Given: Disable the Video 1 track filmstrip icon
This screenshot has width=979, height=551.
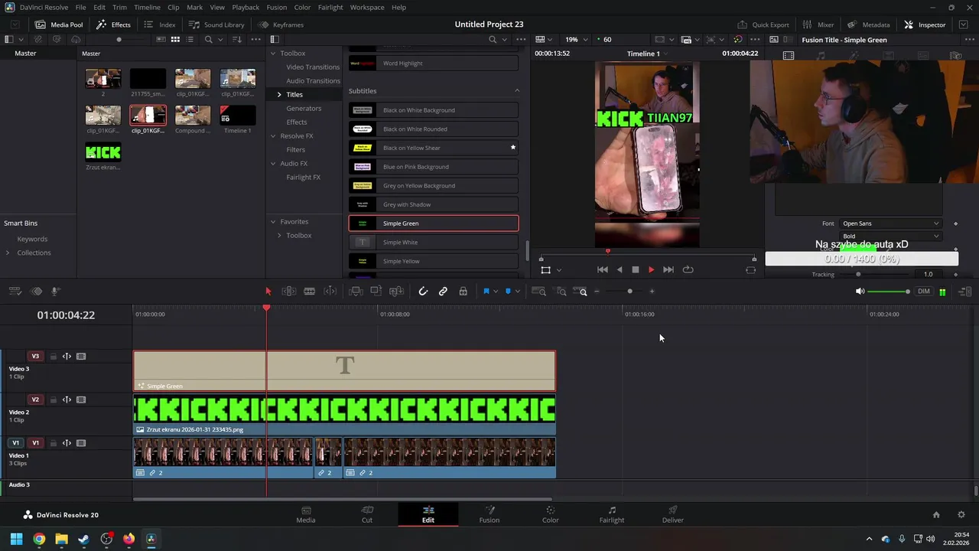Looking at the screenshot, I should tap(80, 444).
